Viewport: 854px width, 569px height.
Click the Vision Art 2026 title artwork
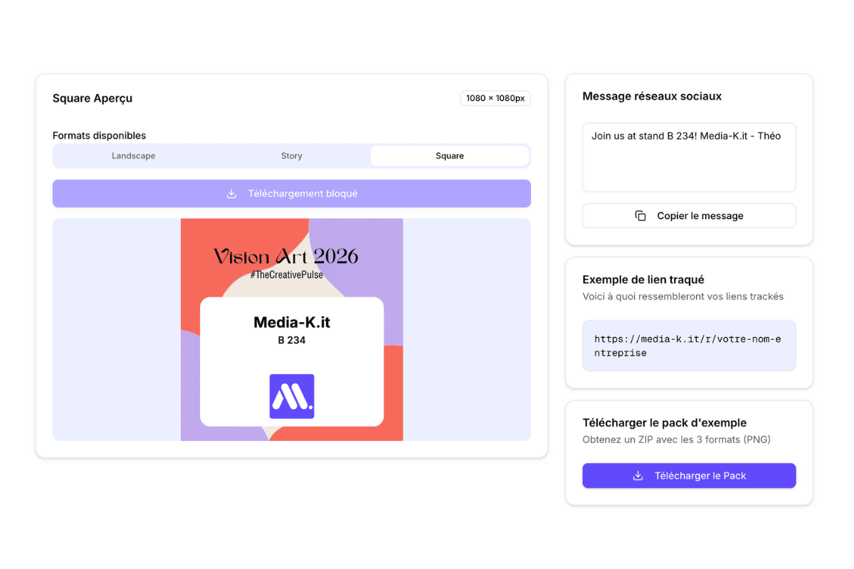[285, 255]
